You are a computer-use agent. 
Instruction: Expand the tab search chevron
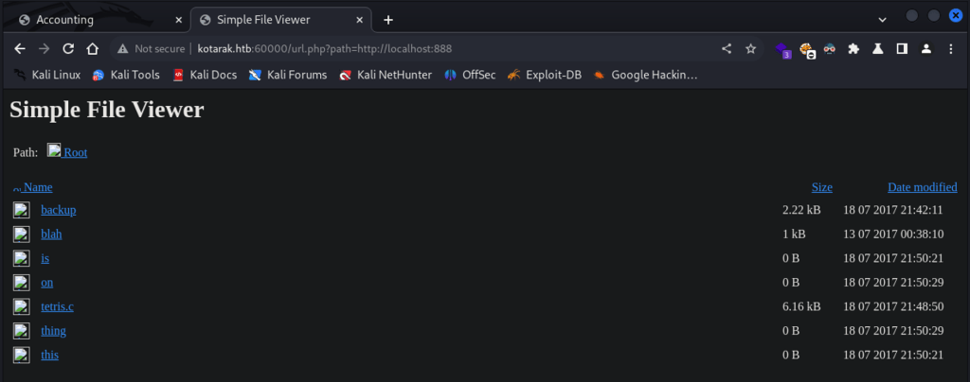coord(882,19)
